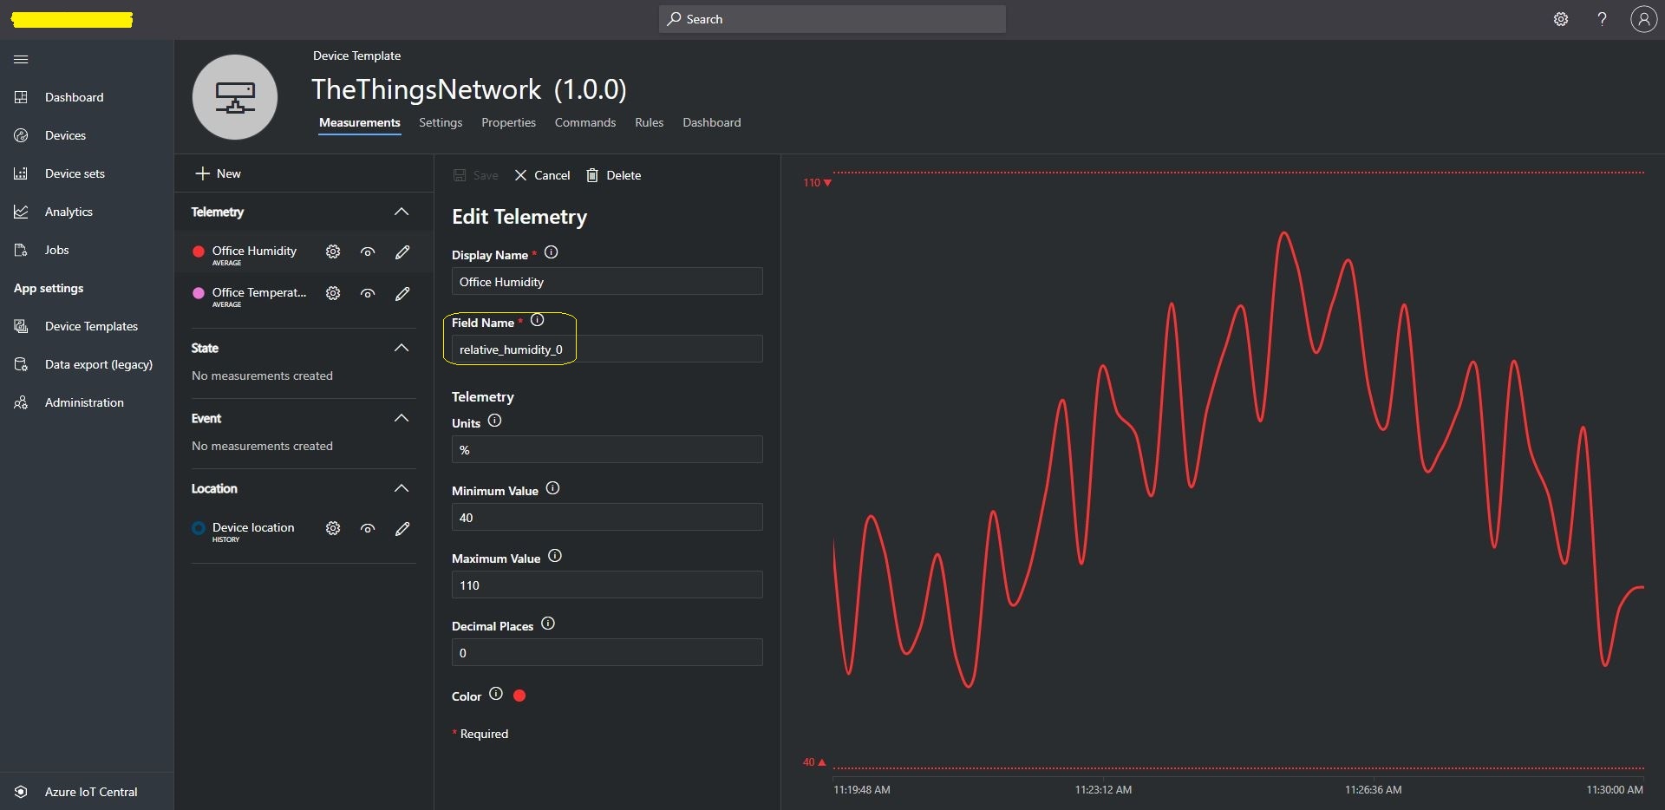Click inside the Search bar
Screen dimensions: 1665x810
point(832,18)
